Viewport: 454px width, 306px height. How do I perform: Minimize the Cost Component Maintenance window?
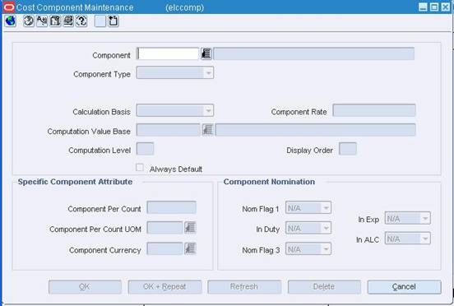(x=423, y=7)
